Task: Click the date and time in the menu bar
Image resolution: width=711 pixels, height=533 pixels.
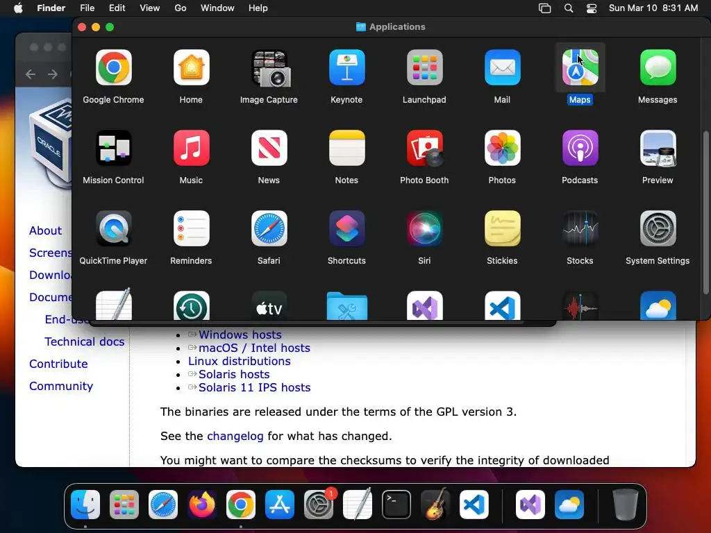Action: [x=653, y=8]
